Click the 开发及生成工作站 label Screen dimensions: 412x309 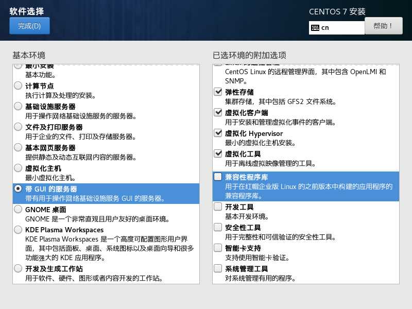pyautogui.click(x=54, y=269)
